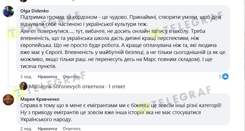
Task: Click Olga Didenko's profile avatar
Action: pyautogui.click(x=8, y=12)
